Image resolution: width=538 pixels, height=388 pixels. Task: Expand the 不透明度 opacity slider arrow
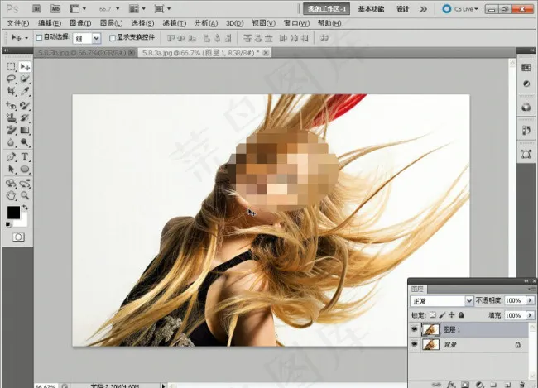[x=530, y=300]
